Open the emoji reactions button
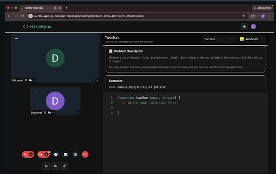Viewport: 276px width, 174px height. click(x=56, y=154)
